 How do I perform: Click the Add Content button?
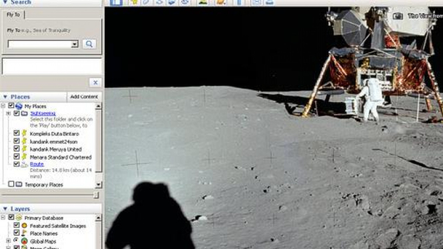click(x=84, y=97)
